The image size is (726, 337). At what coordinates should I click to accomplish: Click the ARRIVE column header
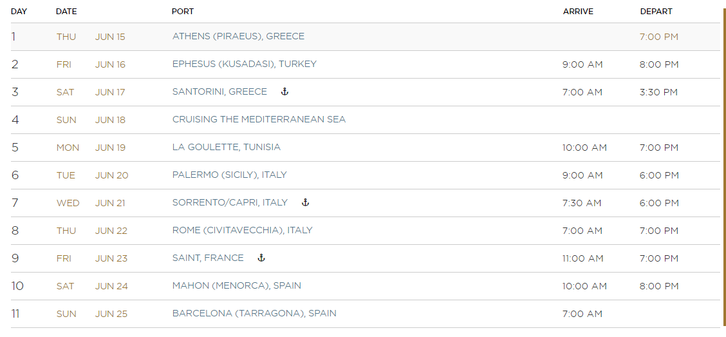[x=578, y=11]
